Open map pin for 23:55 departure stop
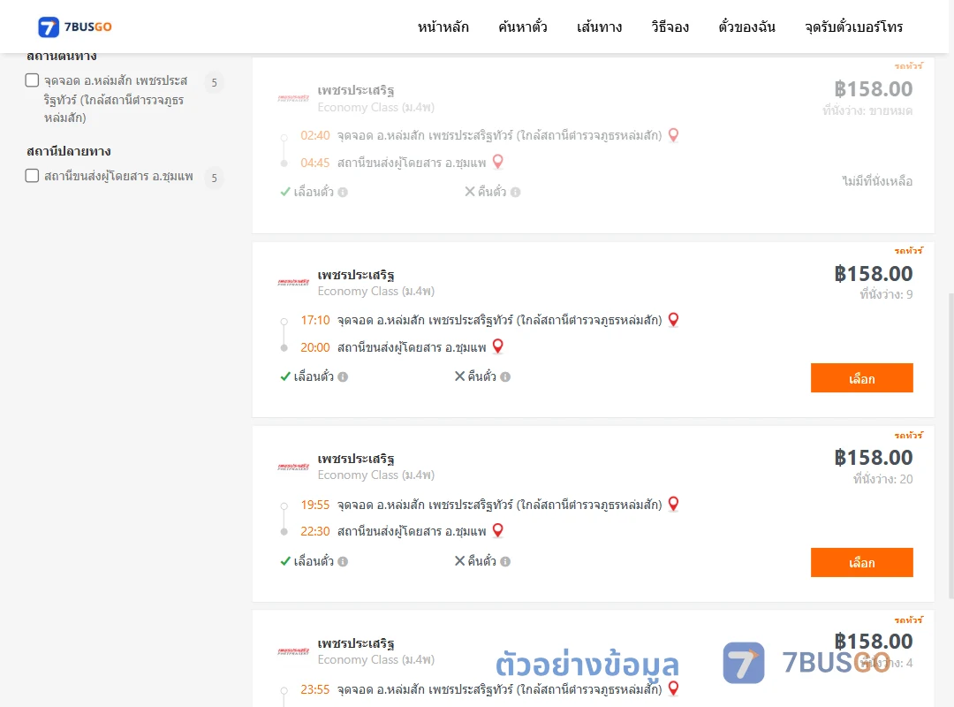 [673, 688]
